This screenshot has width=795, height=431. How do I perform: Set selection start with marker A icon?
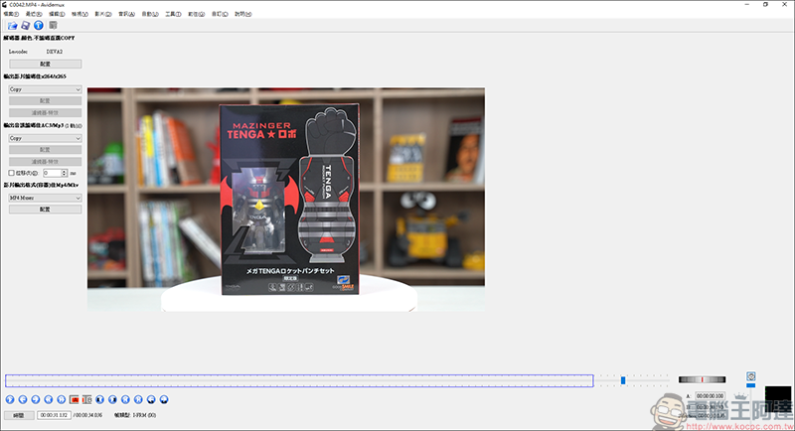point(74,399)
